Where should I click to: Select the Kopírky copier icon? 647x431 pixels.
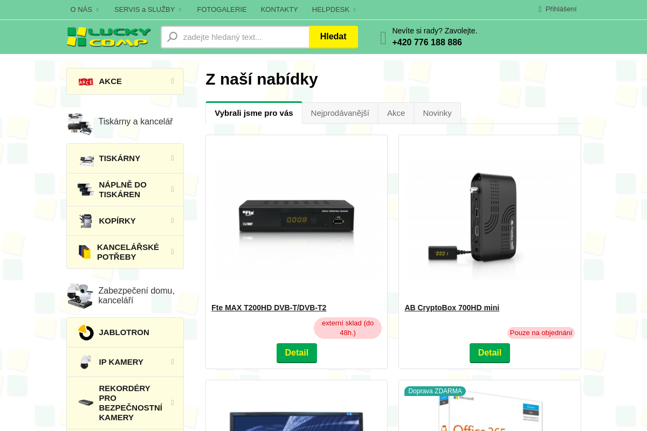(x=86, y=221)
